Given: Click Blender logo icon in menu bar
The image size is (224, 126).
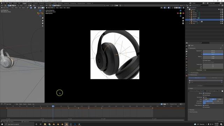Looking at the screenshot, I should click(x=1, y=3).
